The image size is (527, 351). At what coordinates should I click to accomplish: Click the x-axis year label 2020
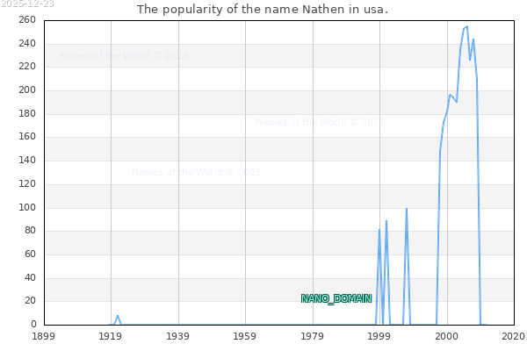coord(513,336)
